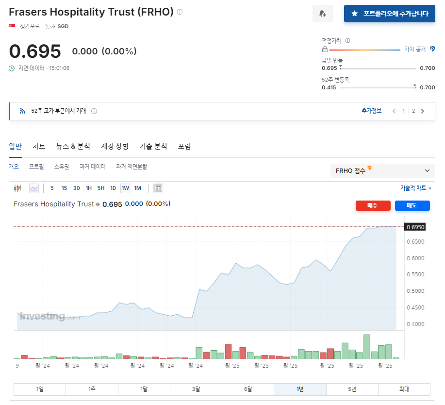The image size is (445, 405).
Task: Set chart interval to 5 minutes
Action: 52,188
